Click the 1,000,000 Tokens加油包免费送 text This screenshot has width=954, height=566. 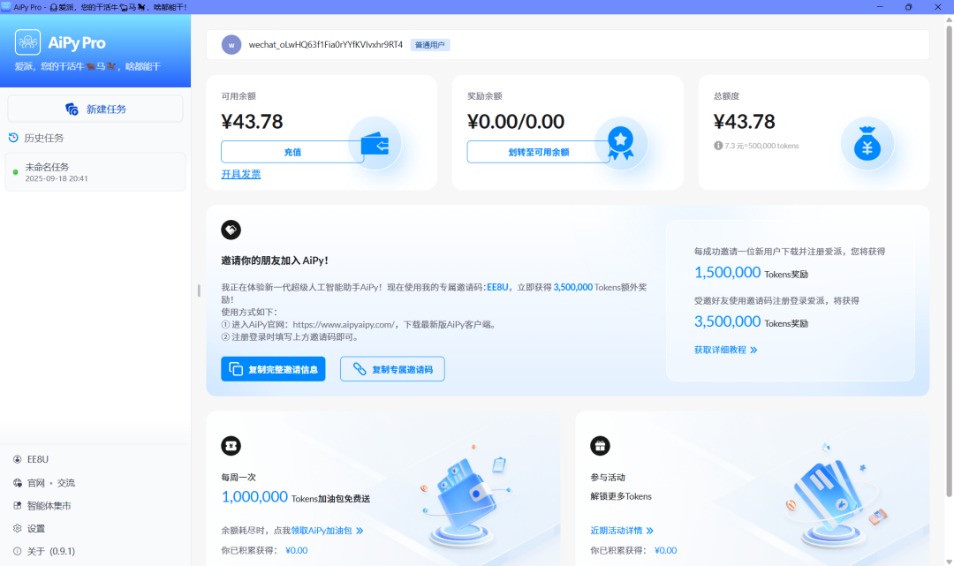pos(296,497)
